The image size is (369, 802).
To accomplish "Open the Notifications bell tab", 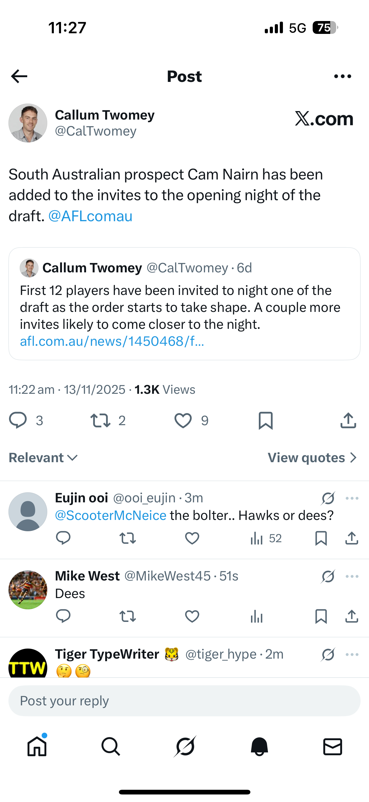I will [x=259, y=746].
